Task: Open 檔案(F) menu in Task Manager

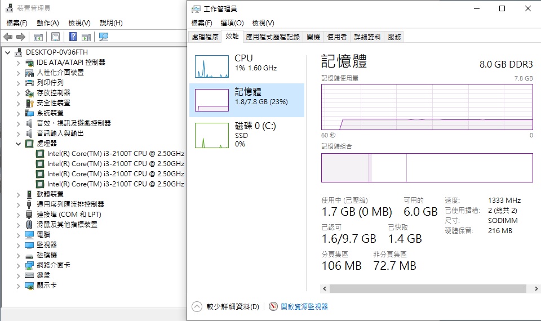Action: click(x=202, y=23)
